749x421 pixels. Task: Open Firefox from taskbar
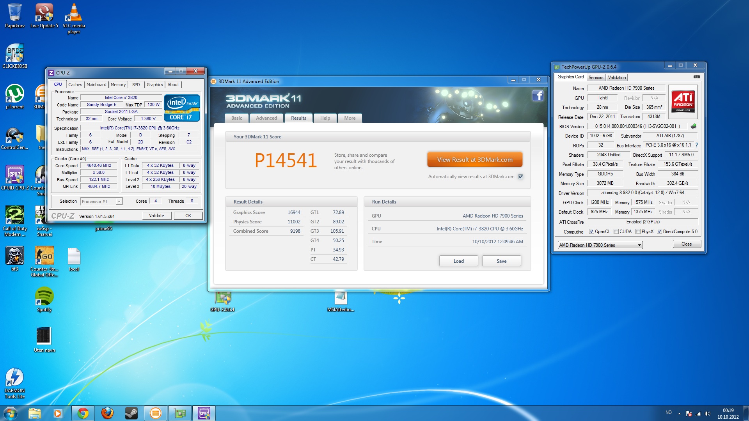[x=107, y=413]
